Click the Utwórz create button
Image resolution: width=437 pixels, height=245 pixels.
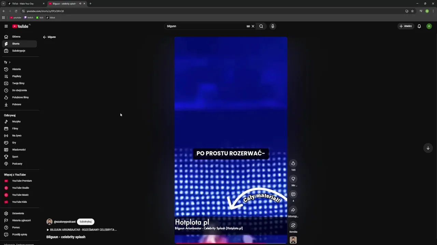coord(406,26)
